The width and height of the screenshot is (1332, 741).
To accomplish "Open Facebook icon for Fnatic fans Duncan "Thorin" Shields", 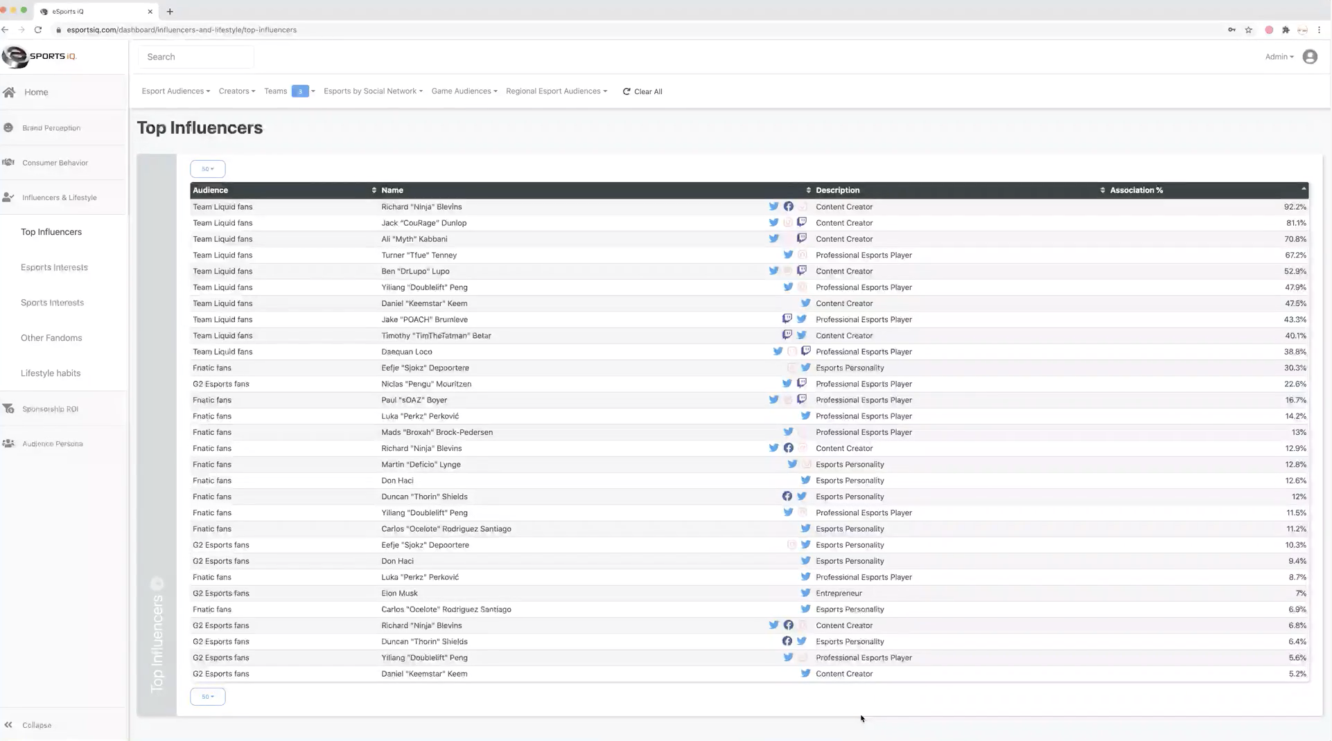I will pos(787,497).
